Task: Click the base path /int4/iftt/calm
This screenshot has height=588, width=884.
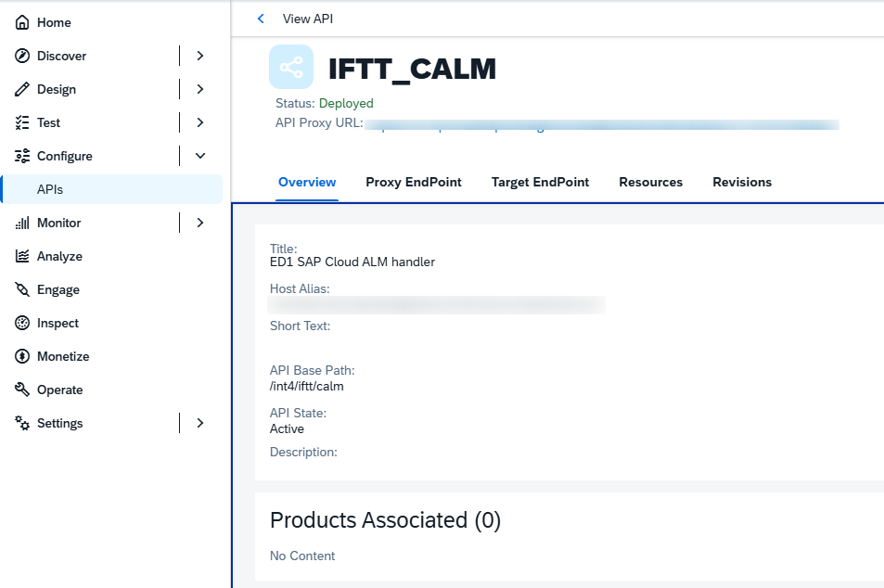Action: 307,386
